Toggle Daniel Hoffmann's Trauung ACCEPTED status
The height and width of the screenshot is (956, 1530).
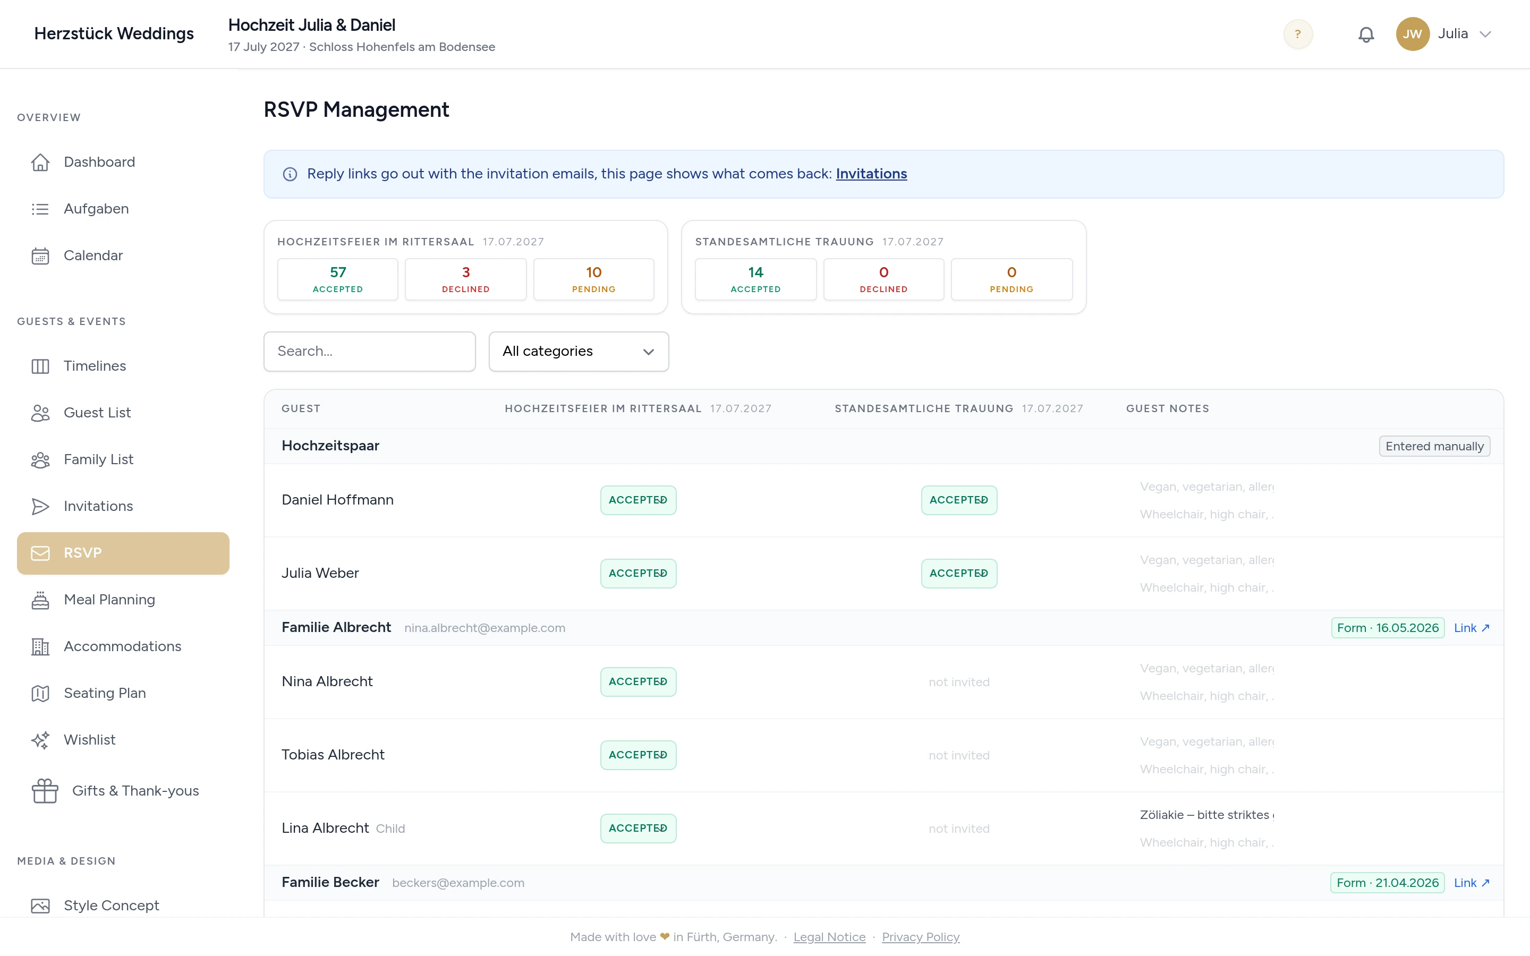pos(958,500)
